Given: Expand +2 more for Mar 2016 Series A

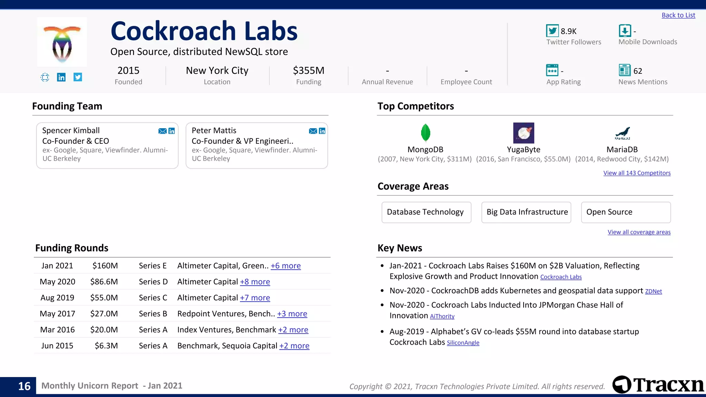Looking at the screenshot, I should (293, 330).
